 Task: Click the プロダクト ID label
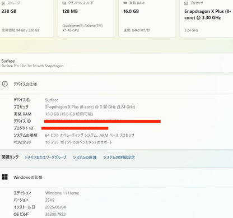24,128
